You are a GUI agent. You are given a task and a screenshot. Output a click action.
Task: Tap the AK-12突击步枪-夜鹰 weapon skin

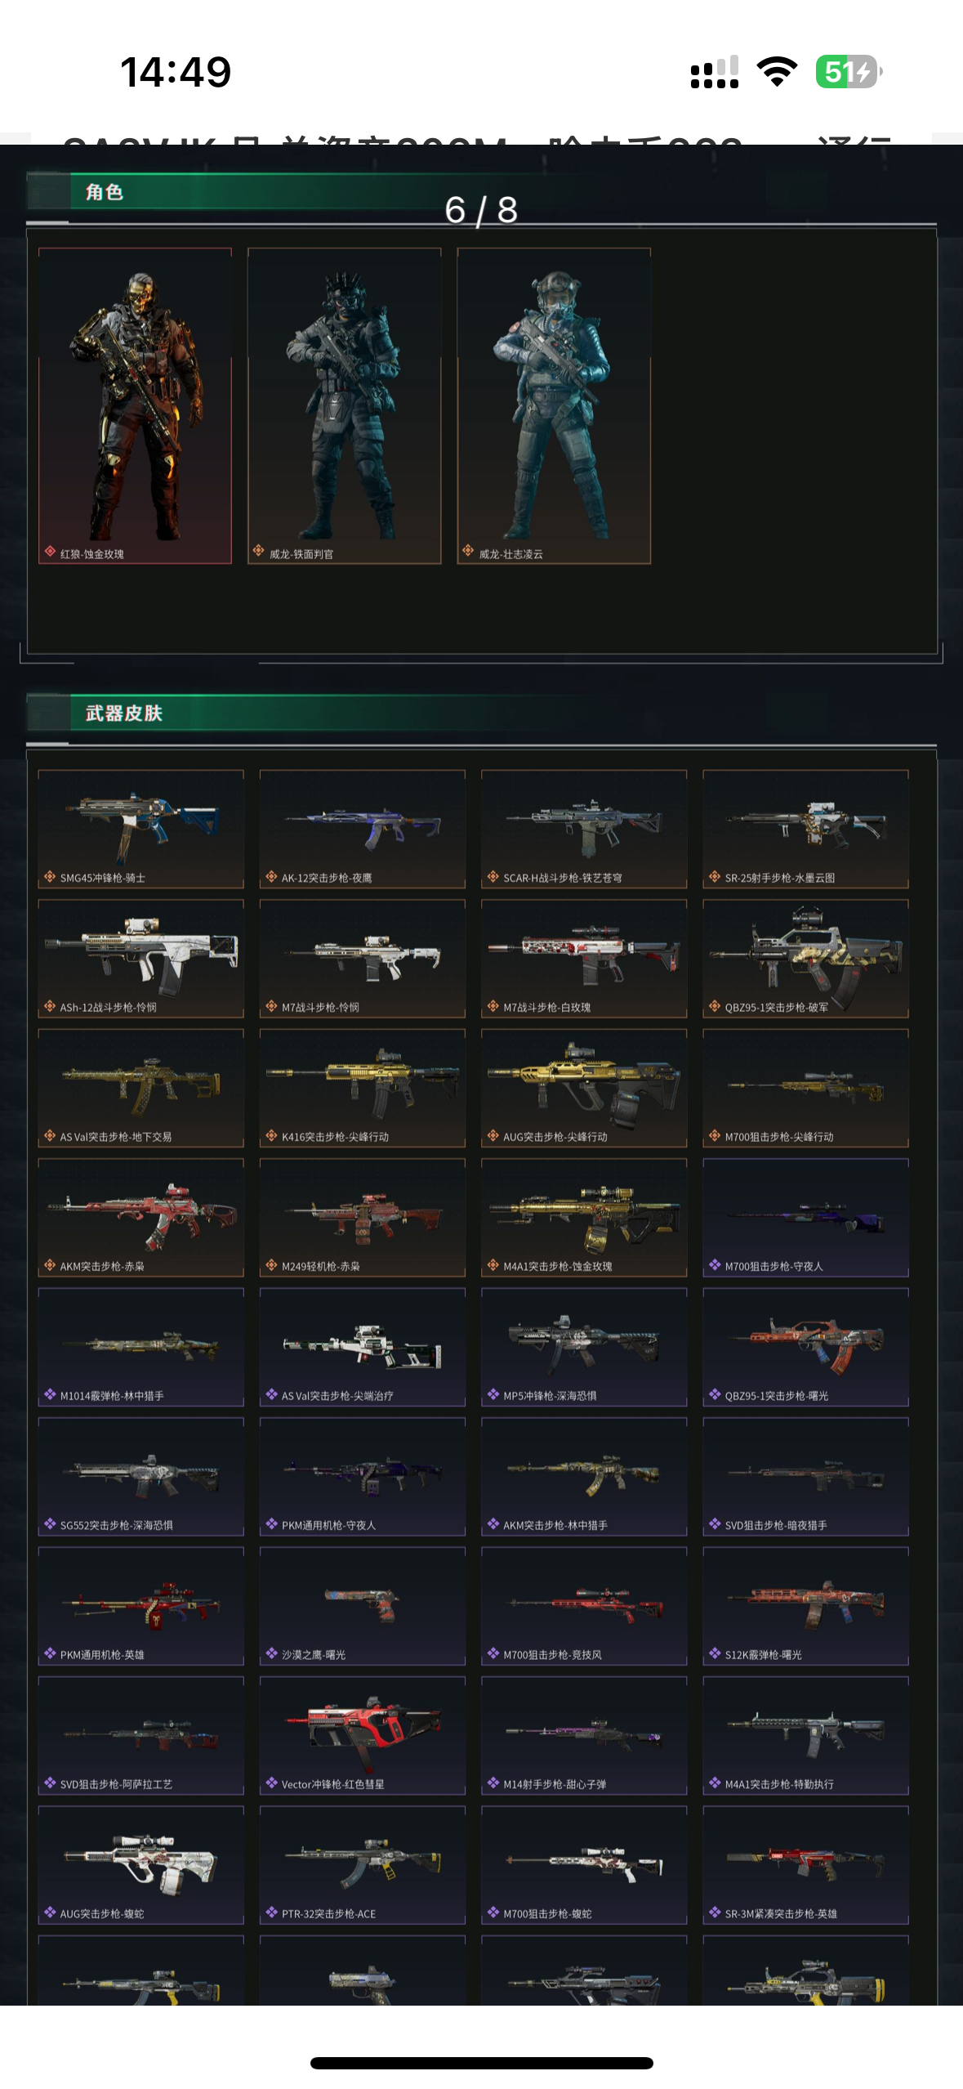pyautogui.click(x=363, y=829)
